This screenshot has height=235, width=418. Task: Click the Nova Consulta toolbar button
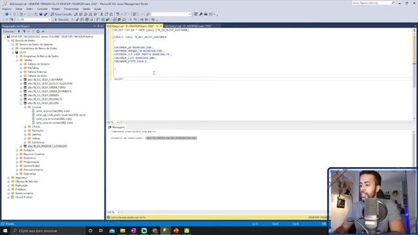coord(61,14)
